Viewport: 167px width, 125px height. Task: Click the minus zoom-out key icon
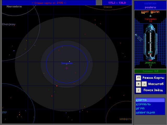click(144, 84)
